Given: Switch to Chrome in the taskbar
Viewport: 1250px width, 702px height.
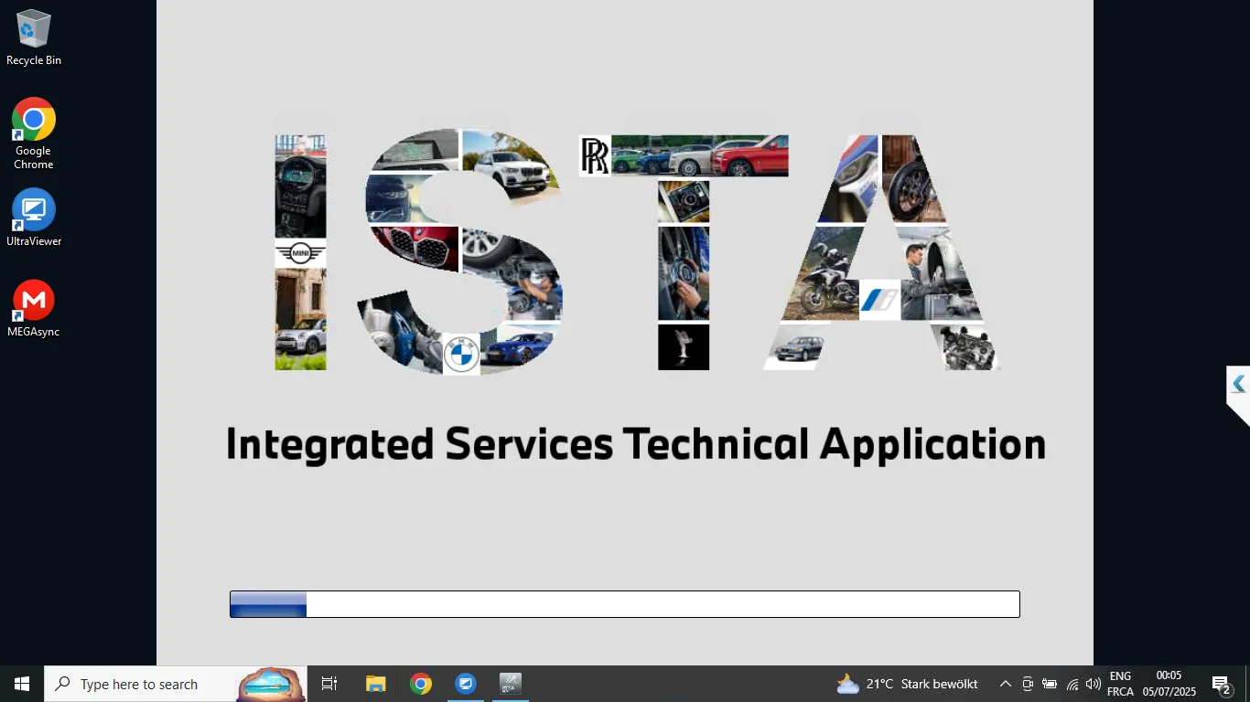Looking at the screenshot, I should (421, 684).
